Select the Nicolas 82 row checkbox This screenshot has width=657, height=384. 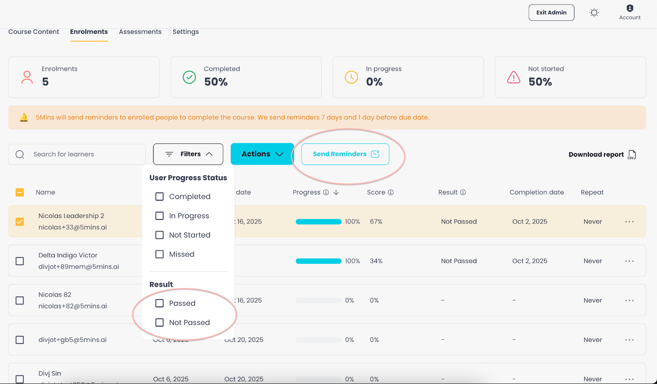tap(20, 300)
